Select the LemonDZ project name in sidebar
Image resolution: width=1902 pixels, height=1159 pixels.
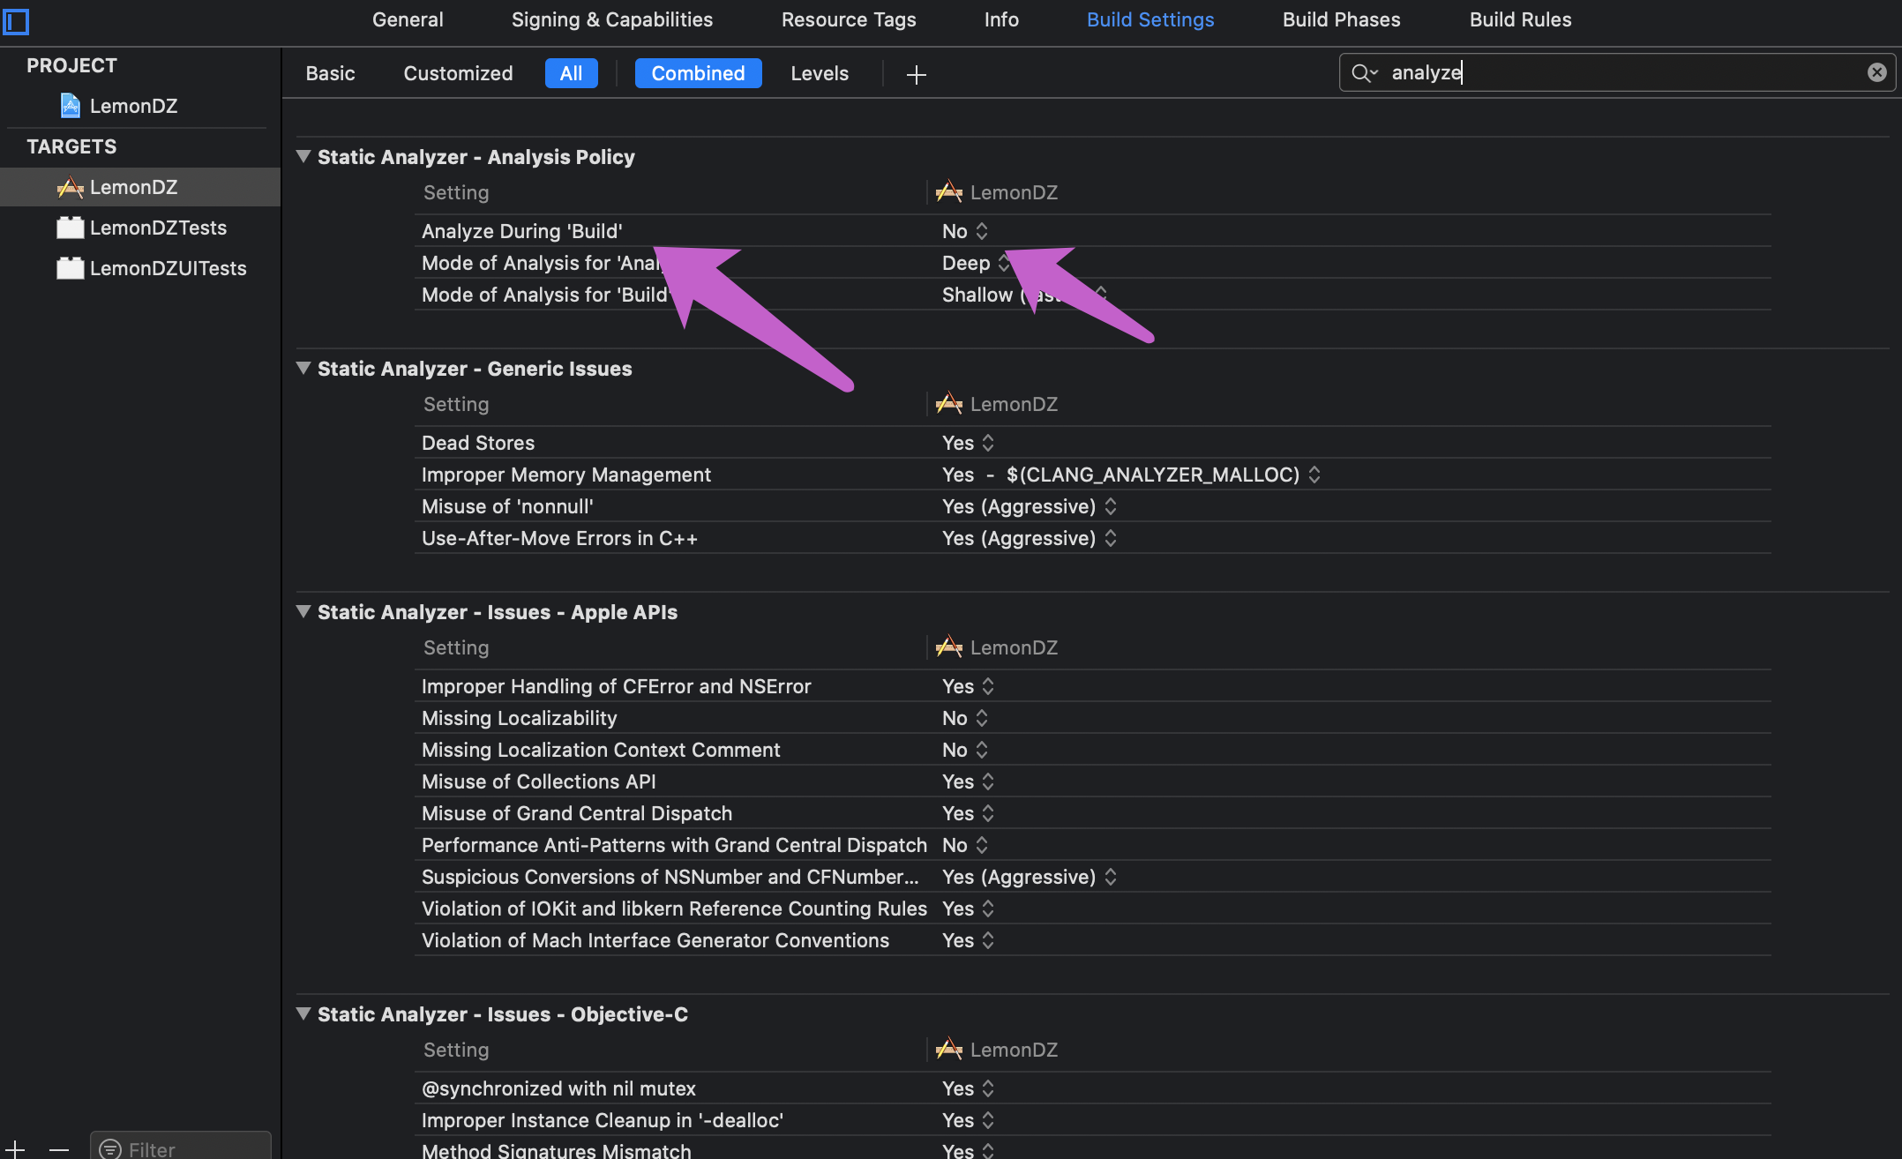[x=133, y=106]
